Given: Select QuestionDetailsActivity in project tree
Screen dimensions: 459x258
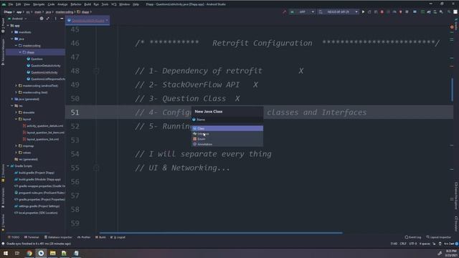Looking at the screenshot, I should pyautogui.click(x=44, y=66).
